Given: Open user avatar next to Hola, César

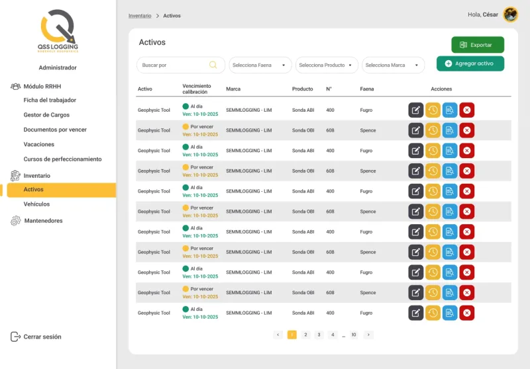Looking at the screenshot, I should point(510,15).
